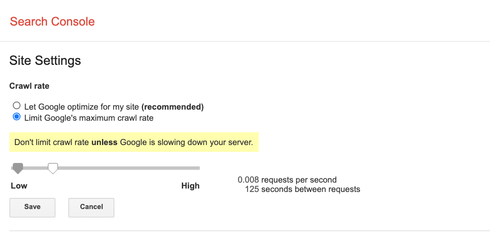Click the yellow crawl rate warning message

pyautogui.click(x=134, y=142)
